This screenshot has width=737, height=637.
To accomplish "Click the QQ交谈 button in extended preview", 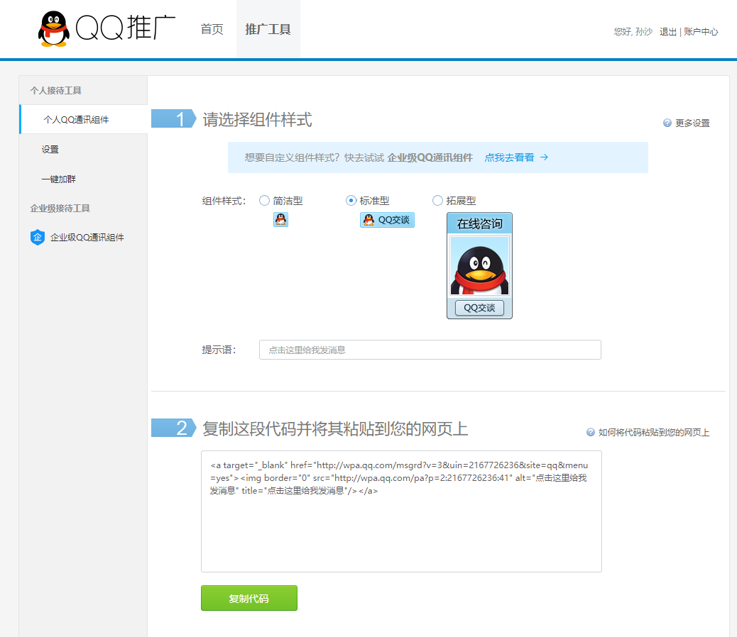I will click(479, 308).
